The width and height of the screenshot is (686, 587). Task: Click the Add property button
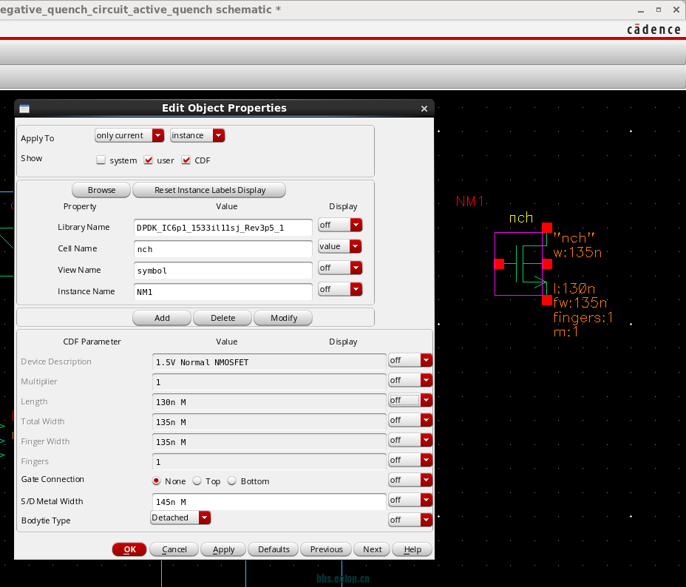(162, 318)
